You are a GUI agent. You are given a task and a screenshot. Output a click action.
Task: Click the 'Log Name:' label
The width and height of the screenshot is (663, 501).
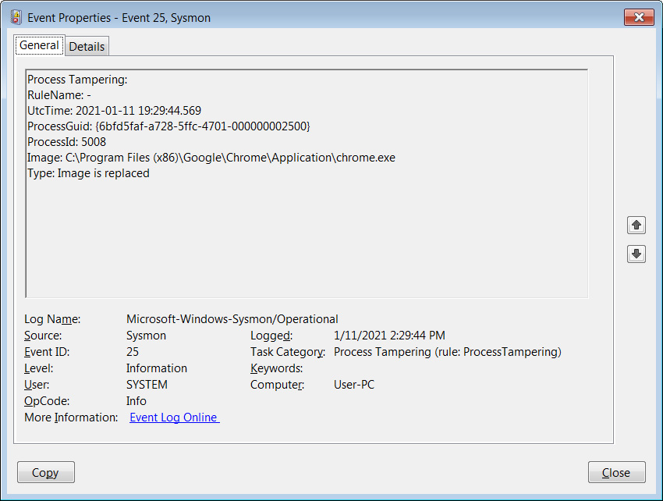(52, 319)
